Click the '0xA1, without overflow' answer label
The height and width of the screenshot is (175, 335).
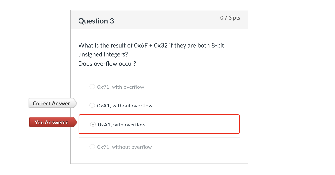[x=125, y=106]
